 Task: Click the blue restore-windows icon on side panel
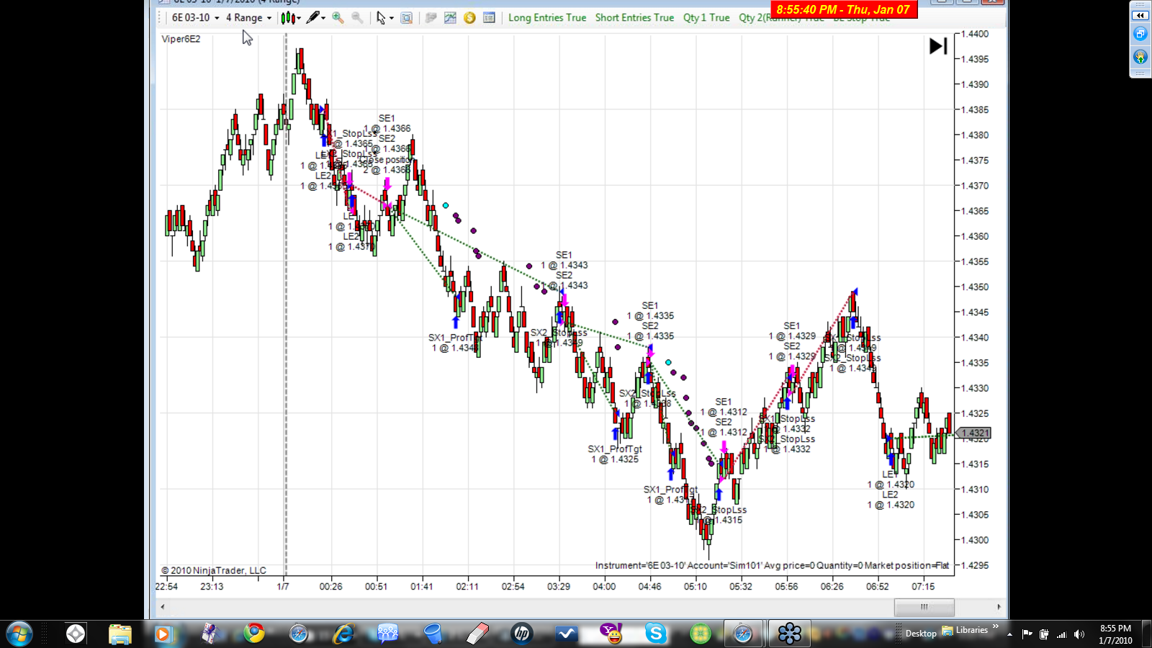point(1140,34)
